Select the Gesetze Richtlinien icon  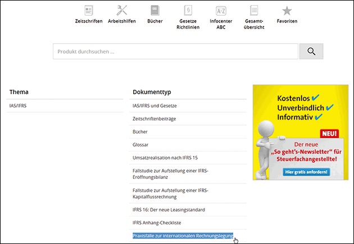coord(188,11)
